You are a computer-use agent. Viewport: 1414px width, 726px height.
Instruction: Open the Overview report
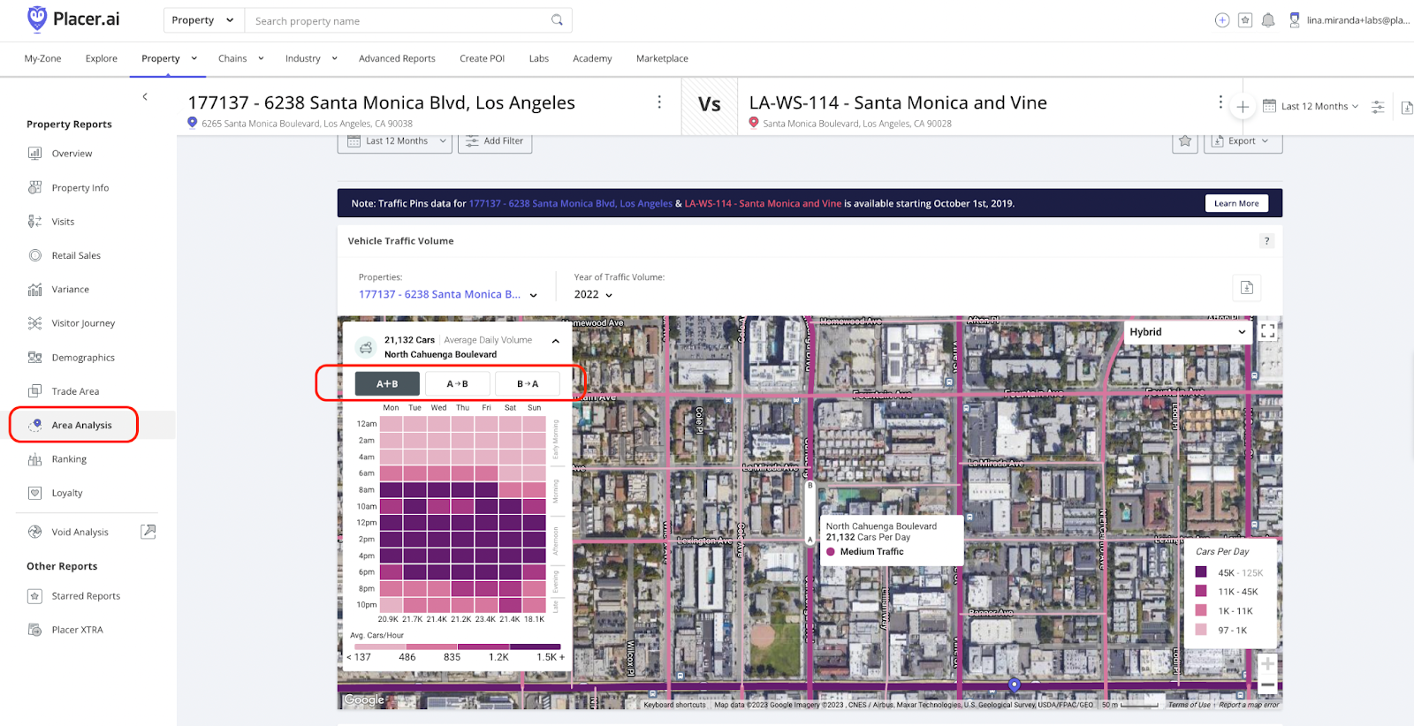pyautogui.click(x=72, y=154)
